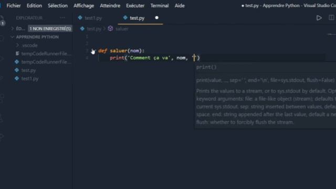Open the Atteindre menu
The width and height of the screenshot is (336, 189).
point(110,6)
